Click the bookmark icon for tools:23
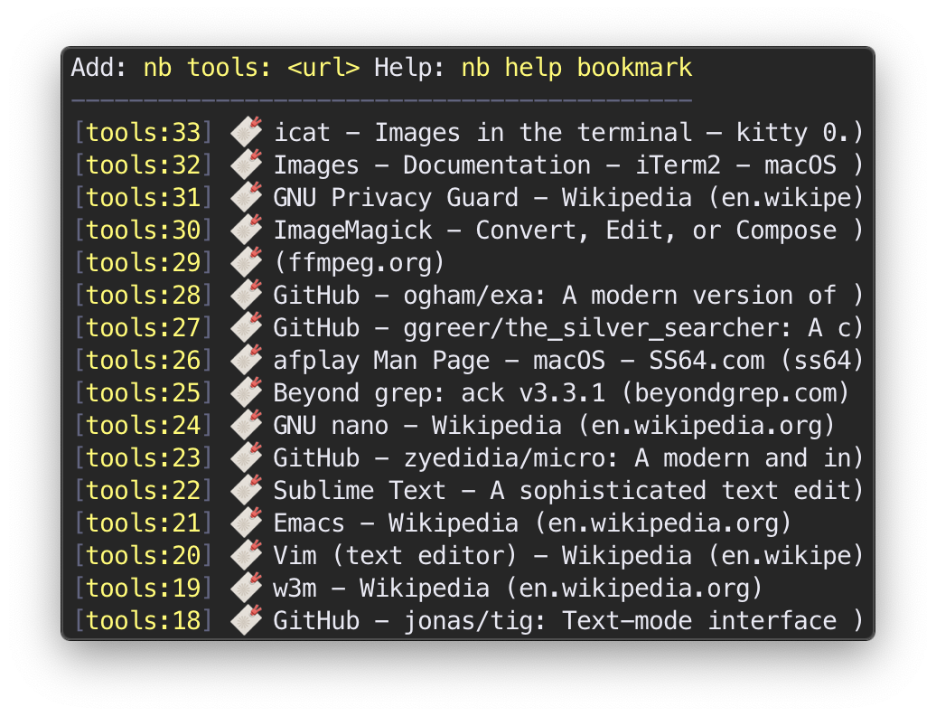 click(247, 457)
